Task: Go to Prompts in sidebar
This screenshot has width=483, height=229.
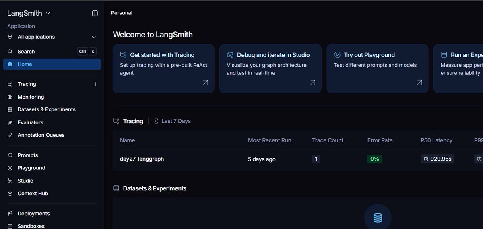Action: tap(52, 155)
